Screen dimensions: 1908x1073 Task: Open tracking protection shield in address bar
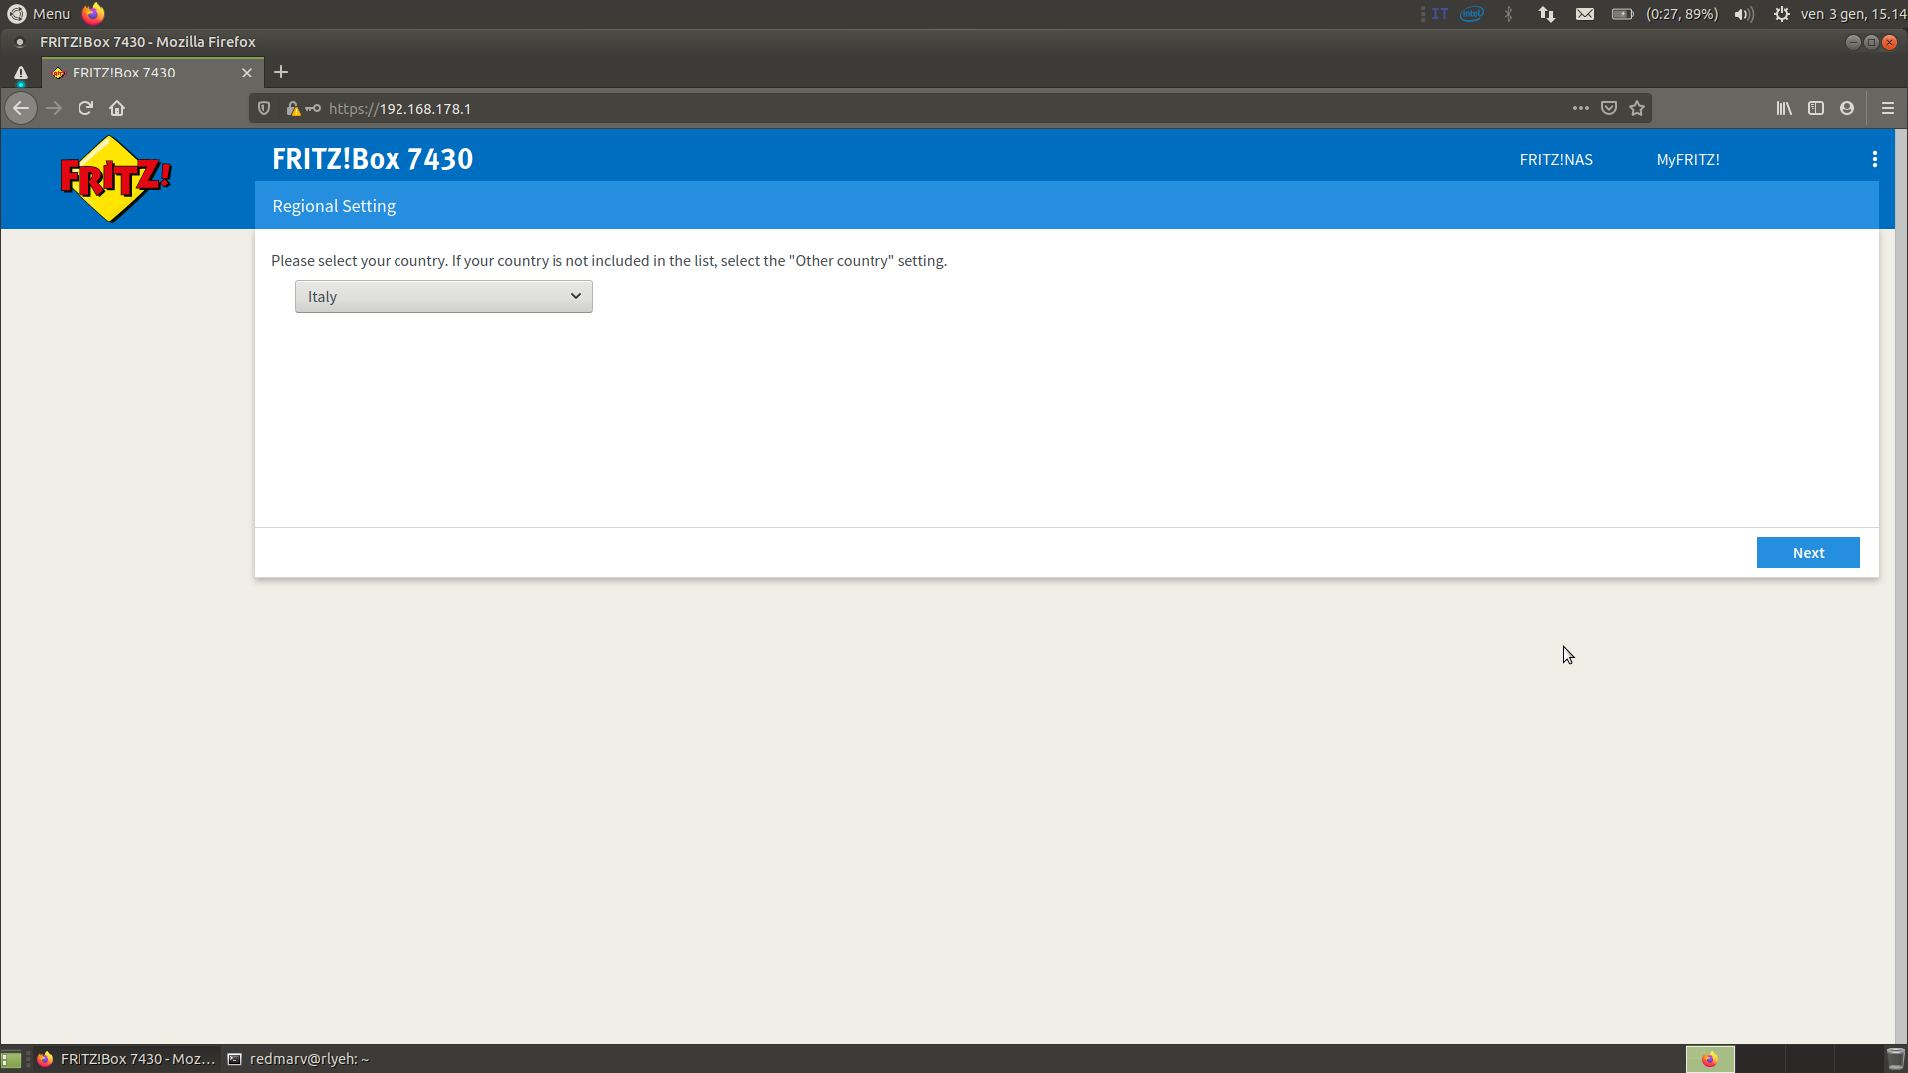[264, 108]
